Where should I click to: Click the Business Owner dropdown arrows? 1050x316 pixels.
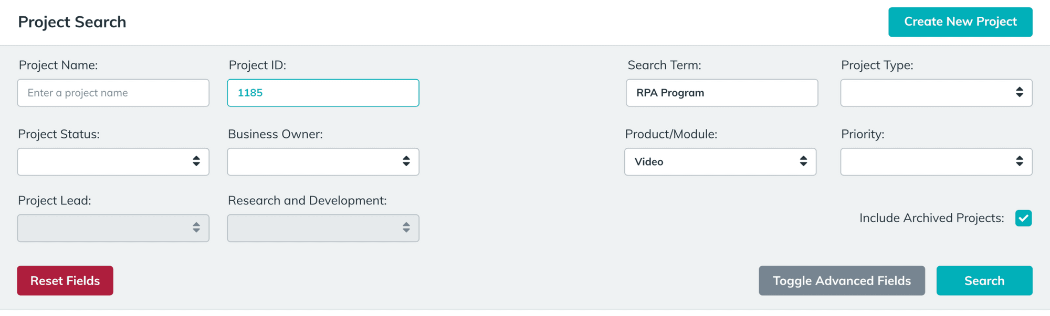tap(406, 161)
